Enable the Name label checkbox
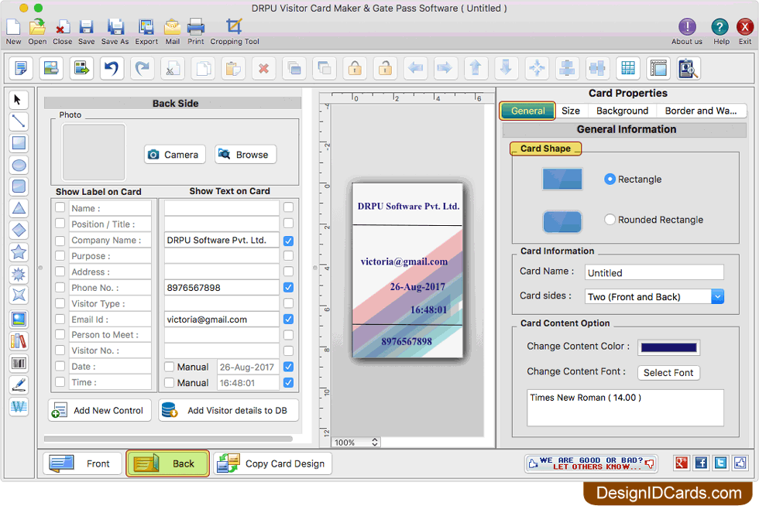Screen dimensions: 759x506 [x=60, y=207]
